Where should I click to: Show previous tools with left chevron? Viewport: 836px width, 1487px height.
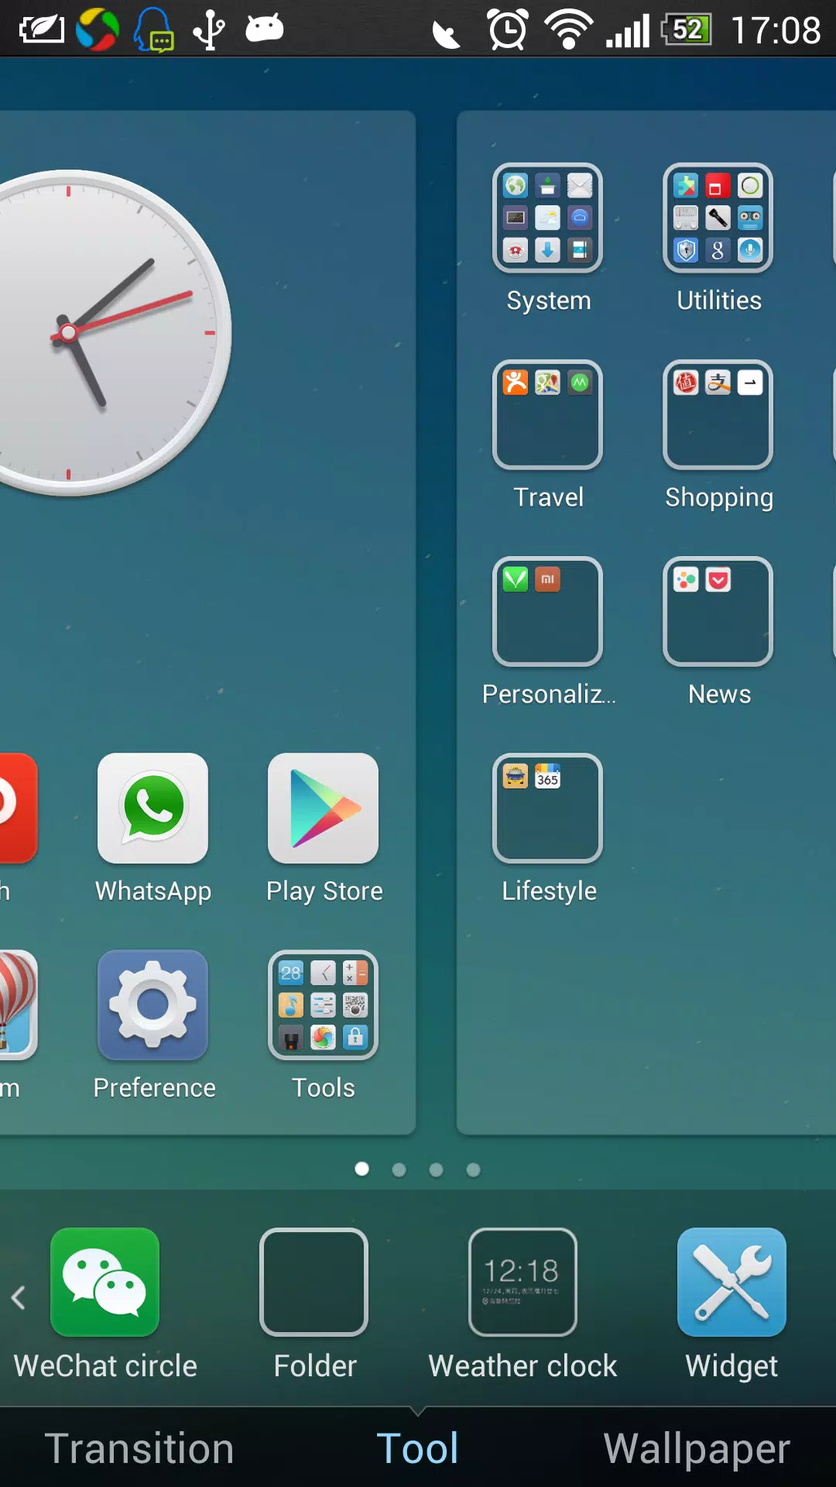point(19,1297)
